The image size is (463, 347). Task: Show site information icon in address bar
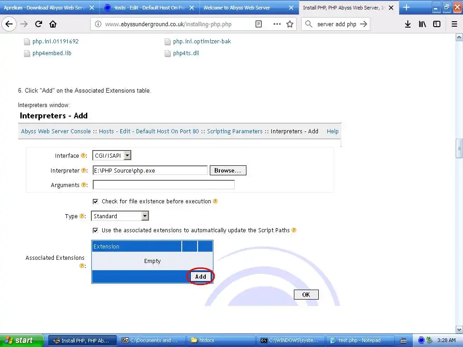(98, 24)
